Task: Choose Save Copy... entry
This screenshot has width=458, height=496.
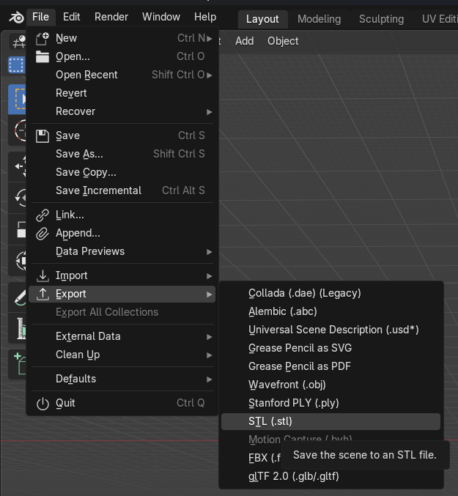Action: click(x=122, y=172)
